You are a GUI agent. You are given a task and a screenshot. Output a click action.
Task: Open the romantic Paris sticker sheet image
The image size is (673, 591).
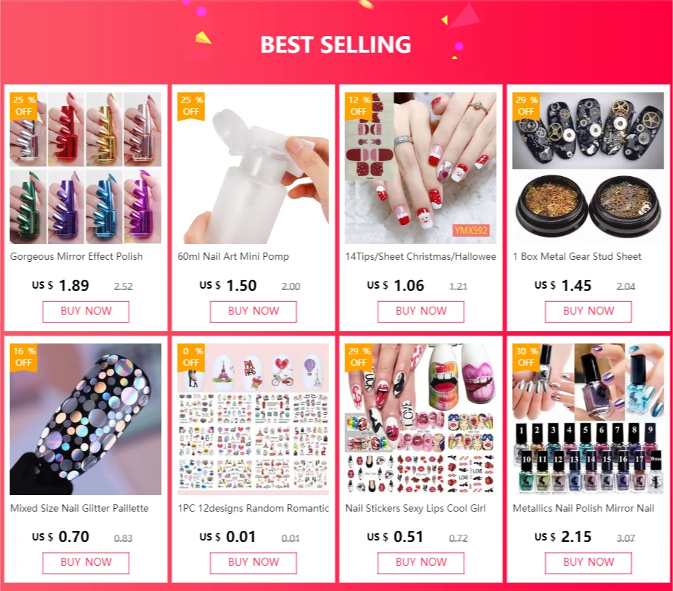coord(253,419)
